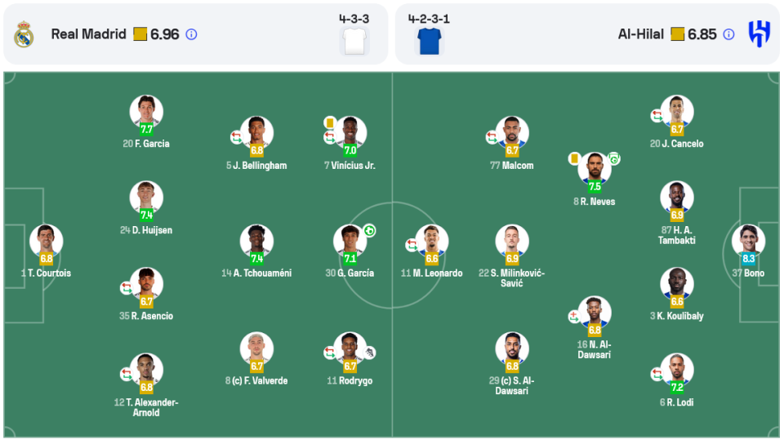The height and width of the screenshot is (444, 784).
Task: Click Real Madrid's white jersey icon
Action: [x=354, y=40]
